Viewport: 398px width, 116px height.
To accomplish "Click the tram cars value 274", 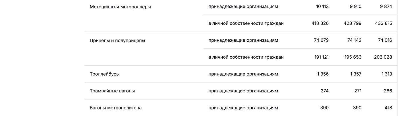I will tap(324, 91).
